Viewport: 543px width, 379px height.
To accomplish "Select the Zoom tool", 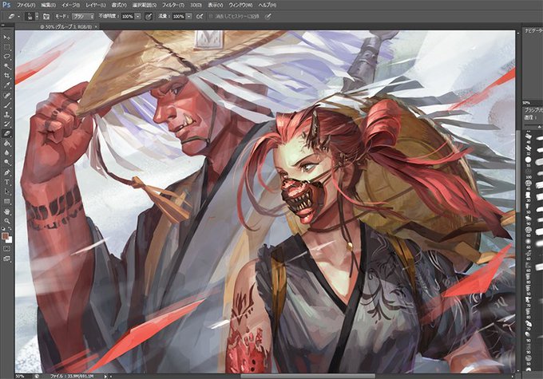I will tap(6, 221).
